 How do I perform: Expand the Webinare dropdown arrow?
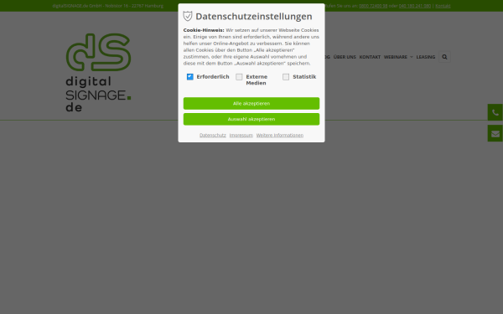pos(412,57)
